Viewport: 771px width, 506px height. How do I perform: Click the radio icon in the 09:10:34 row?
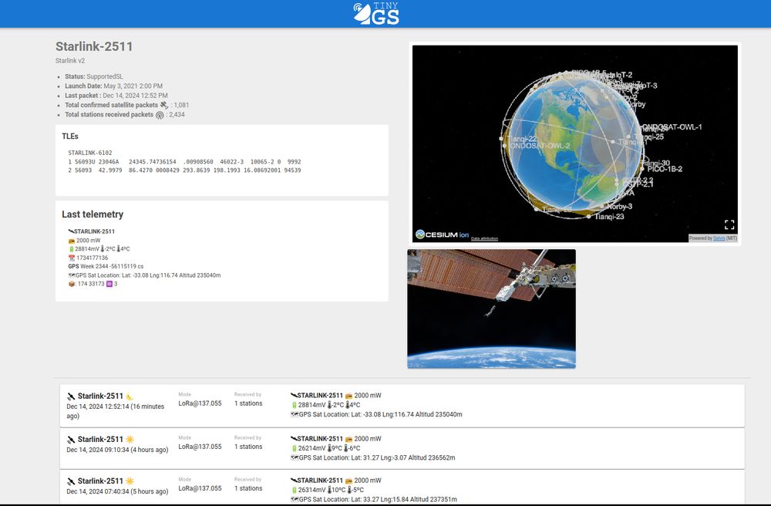[348, 439]
